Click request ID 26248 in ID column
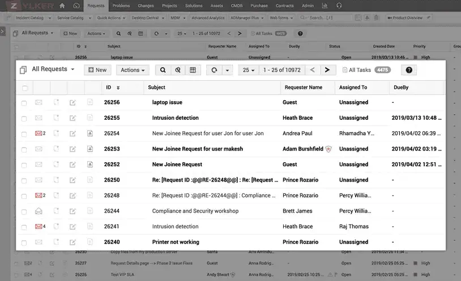The image size is (461, 281). point(112,195)
